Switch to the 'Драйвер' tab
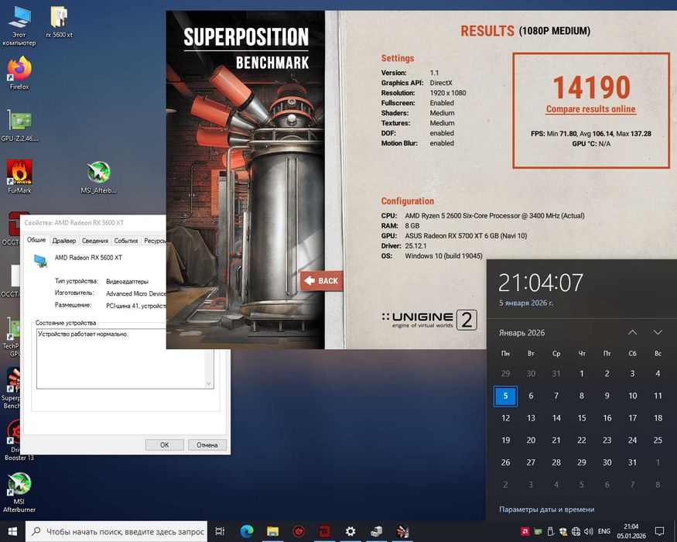The image size is (677, 542). pos(64,241)
